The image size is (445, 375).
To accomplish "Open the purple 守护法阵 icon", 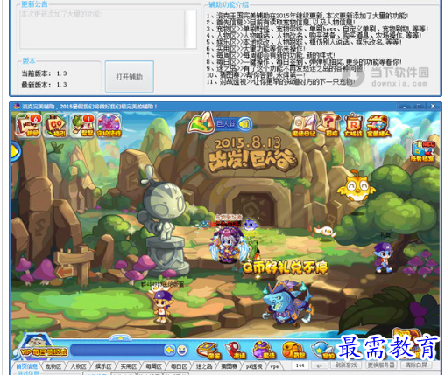I will 109,126.
